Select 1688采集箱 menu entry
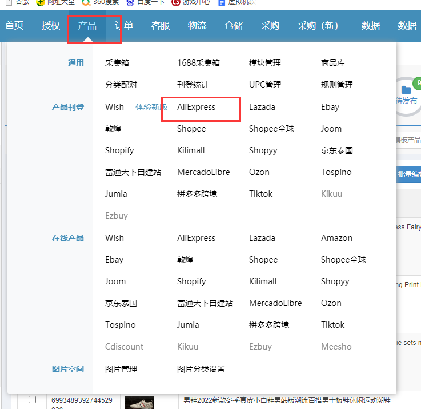The width and height of the screenshot is (421, 409). (x=198, y=63)
